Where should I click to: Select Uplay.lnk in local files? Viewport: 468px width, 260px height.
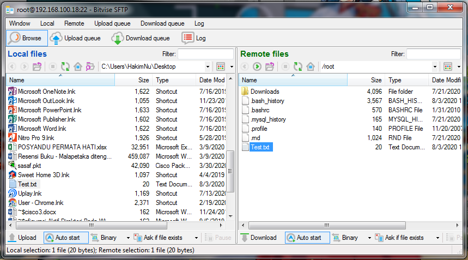coord(30,193)
